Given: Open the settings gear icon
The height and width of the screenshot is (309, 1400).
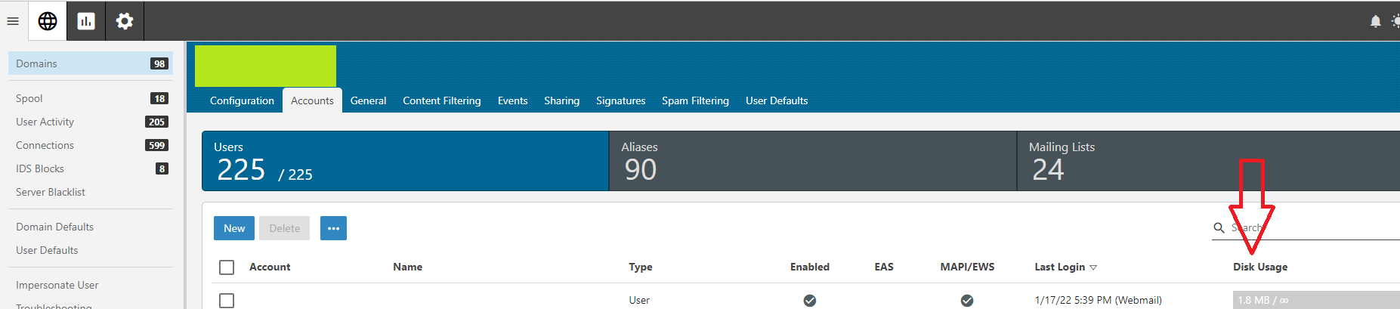Looking at the screenshot, I should tap(125, 21).
